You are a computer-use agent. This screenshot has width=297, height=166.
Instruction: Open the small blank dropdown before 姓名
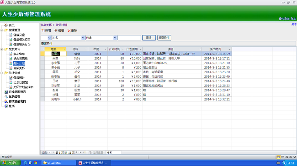[x=49, y=38]
